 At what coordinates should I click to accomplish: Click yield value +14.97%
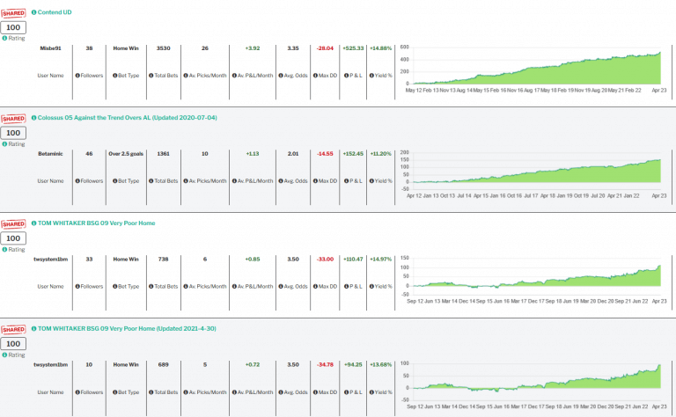point(380,260)
